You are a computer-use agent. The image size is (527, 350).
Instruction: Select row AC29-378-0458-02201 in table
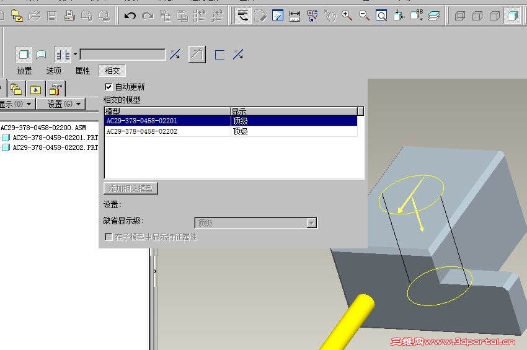231,121
